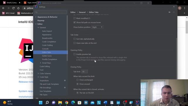Viewport: 188px width, 106px height.
Task: Open the Teams Chat taskbar icon
Action: click(53, 103)
